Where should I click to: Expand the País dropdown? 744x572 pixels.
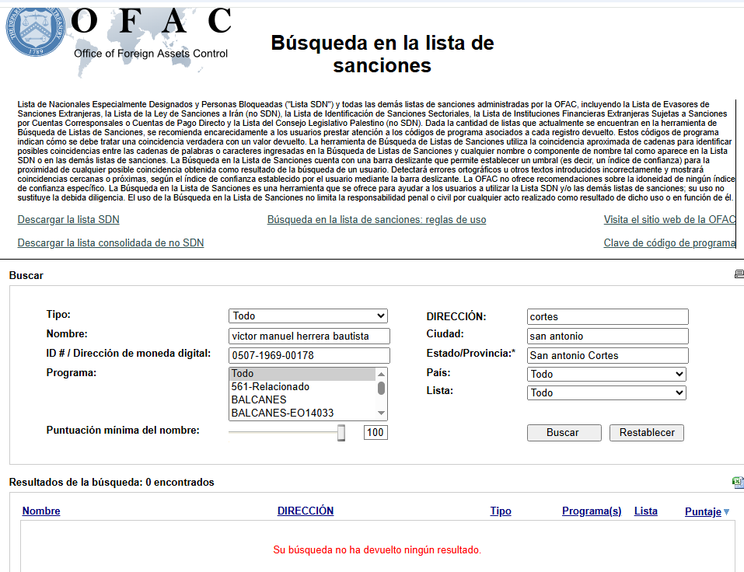click(606, 374)
